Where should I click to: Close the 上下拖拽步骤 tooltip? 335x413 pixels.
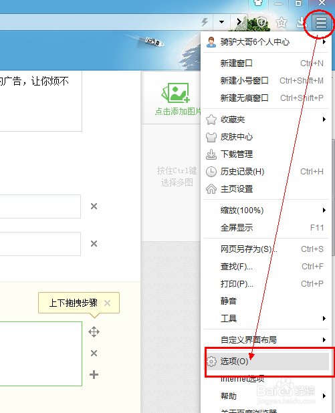point(107,303)
